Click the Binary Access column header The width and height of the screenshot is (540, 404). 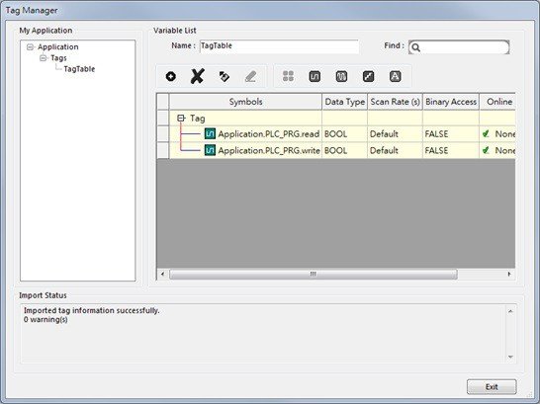click(x=451, y=102)
